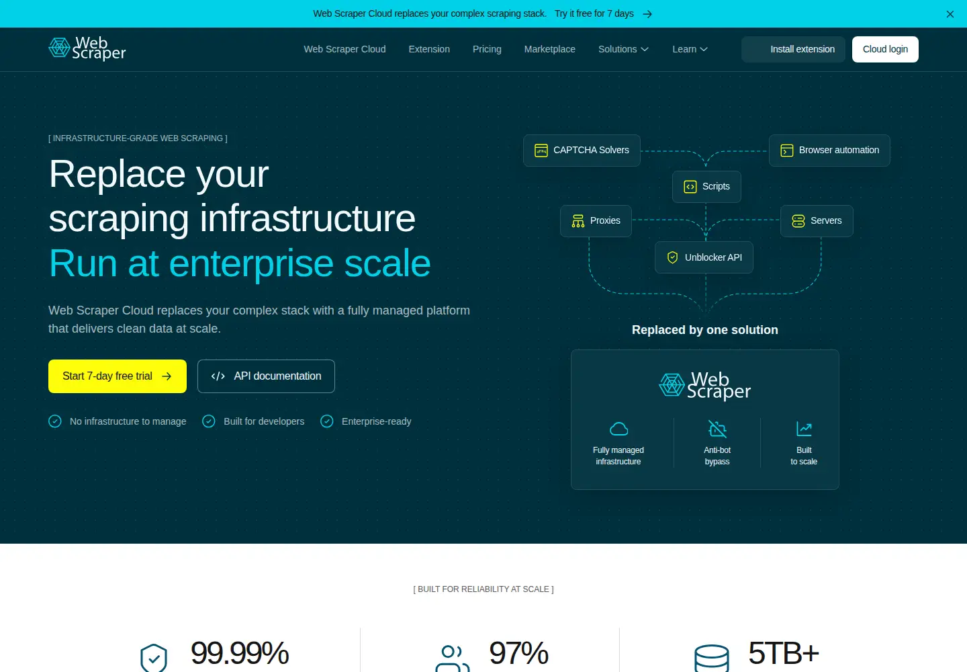This screenshot has height=672, width=967.
Task: Click the banner arrow after 'Try it free'
Action: pyautogui.click(x=647, y=14)
